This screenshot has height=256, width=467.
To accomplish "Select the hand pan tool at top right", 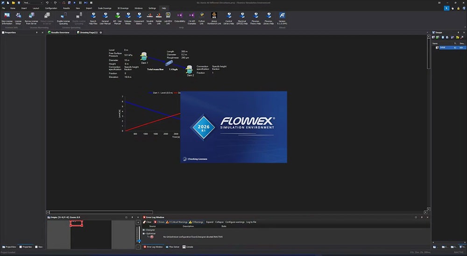I will coord(453,8).
